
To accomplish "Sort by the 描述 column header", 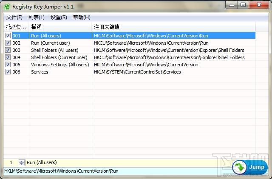I will (x=60, y=27).
